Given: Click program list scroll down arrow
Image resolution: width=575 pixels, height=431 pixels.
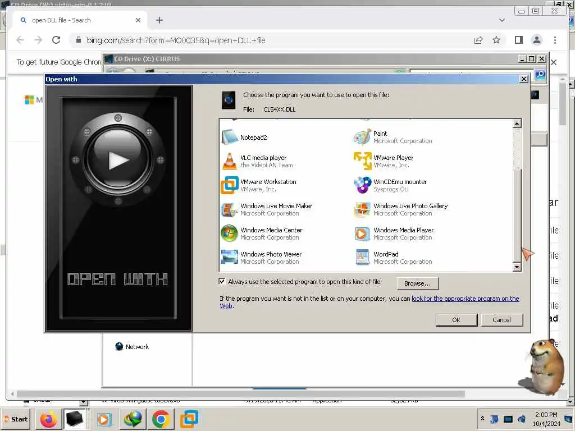Looking at the screenshot, I should click(517, 267).
